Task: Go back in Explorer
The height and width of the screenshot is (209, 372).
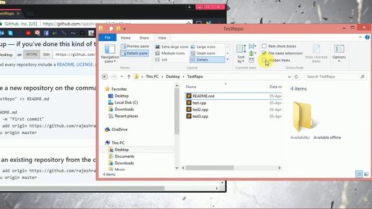Action: pyautogui.click(x=105, y=77)
